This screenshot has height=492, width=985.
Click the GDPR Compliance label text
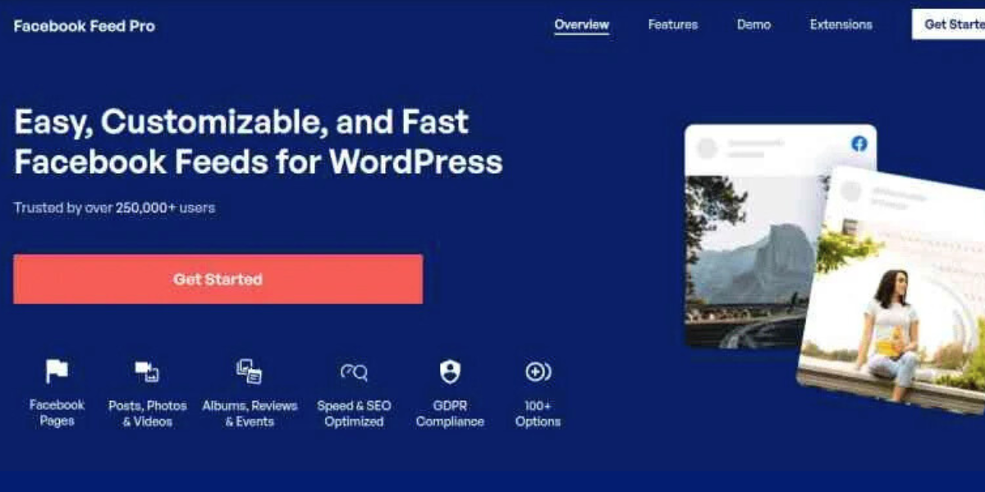(x=450, y=413)
